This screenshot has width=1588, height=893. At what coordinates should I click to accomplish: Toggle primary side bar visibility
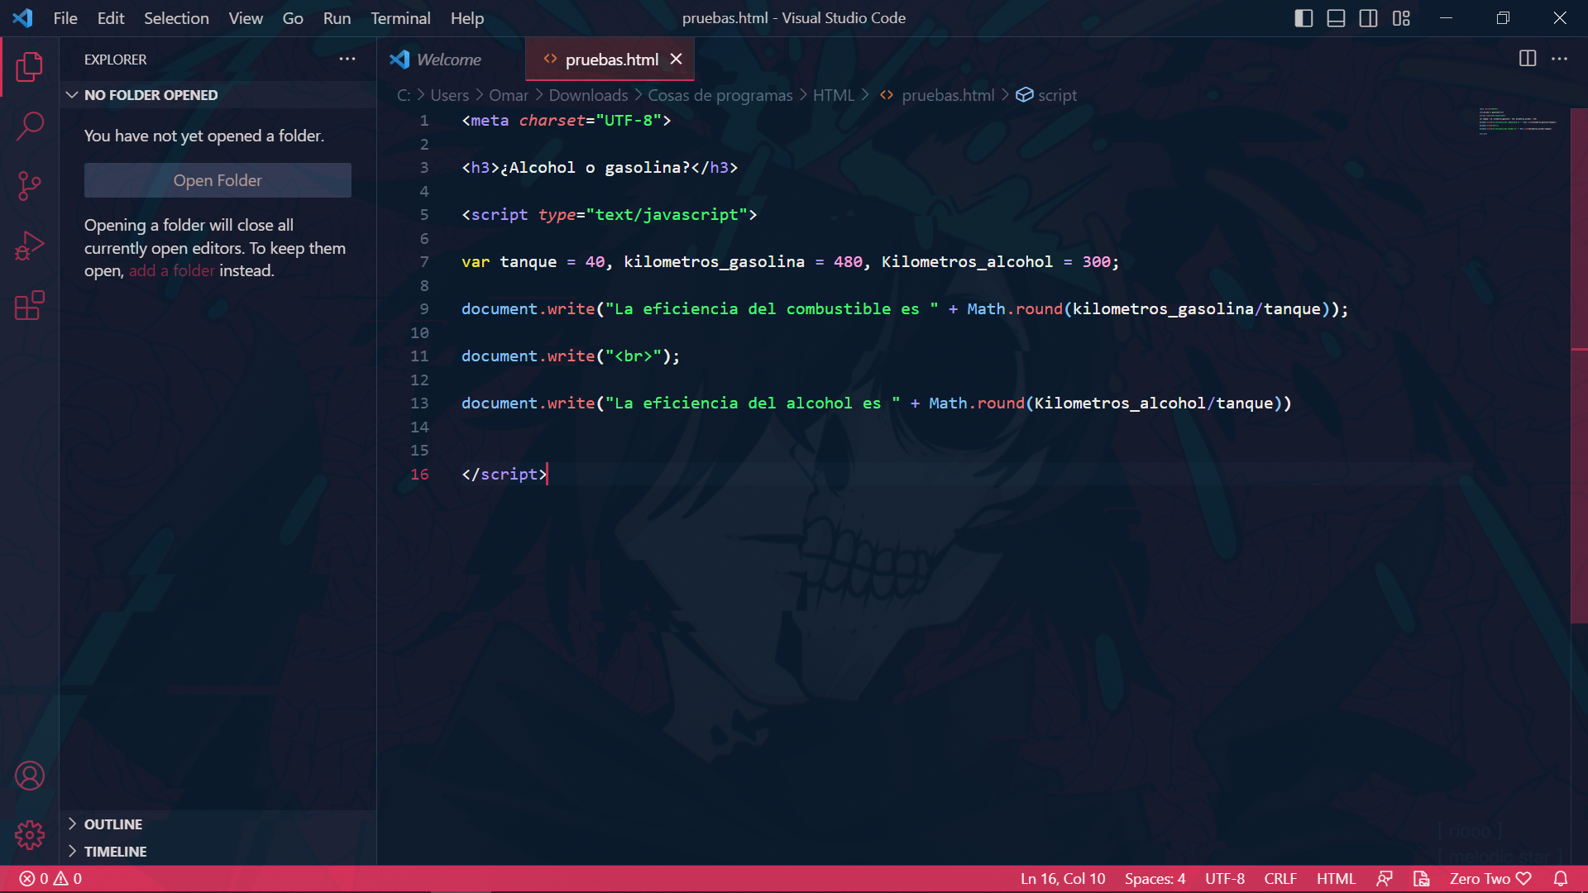click(1303, 18)
